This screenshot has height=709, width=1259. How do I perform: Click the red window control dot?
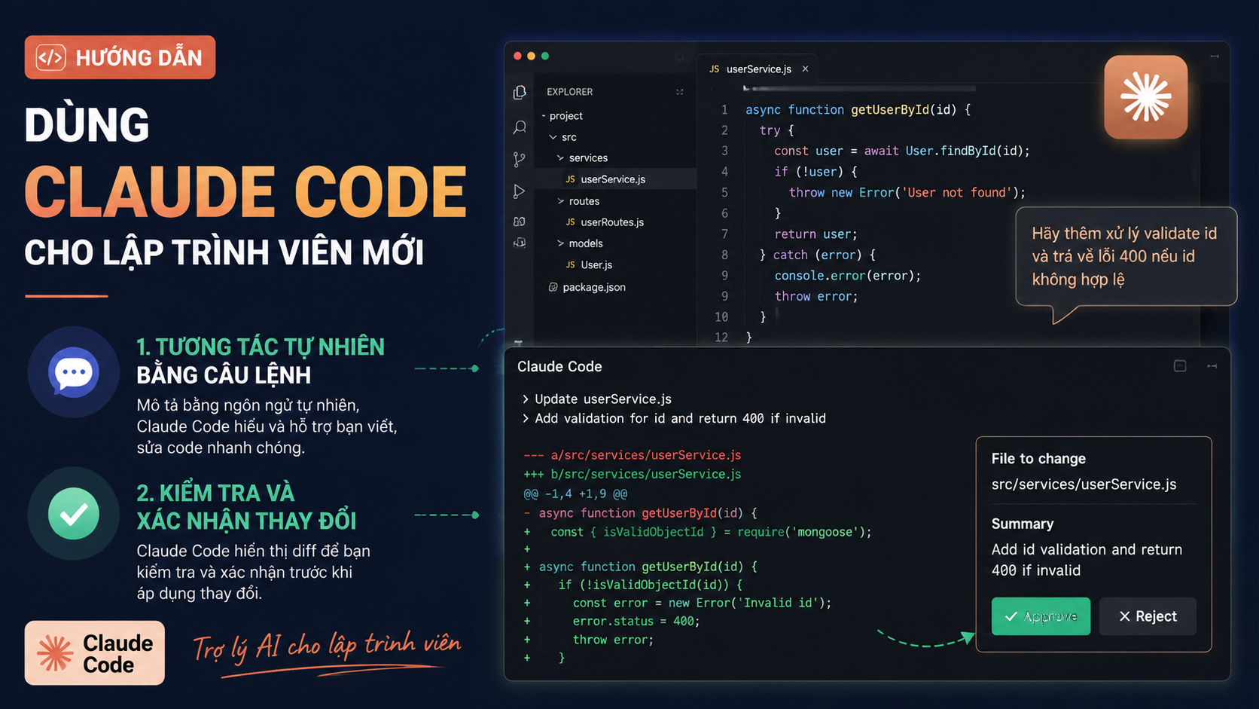tap(517, 56)
